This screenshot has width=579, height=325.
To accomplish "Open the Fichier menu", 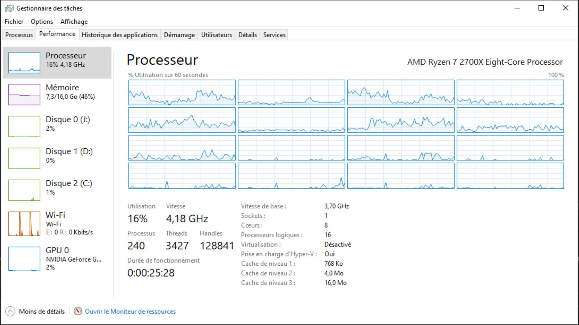I will point(14,22).
